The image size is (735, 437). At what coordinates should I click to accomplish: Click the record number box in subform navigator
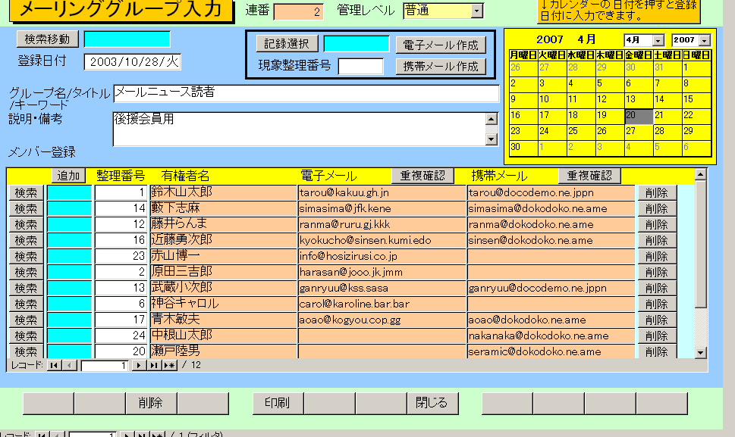click(104, 366)
